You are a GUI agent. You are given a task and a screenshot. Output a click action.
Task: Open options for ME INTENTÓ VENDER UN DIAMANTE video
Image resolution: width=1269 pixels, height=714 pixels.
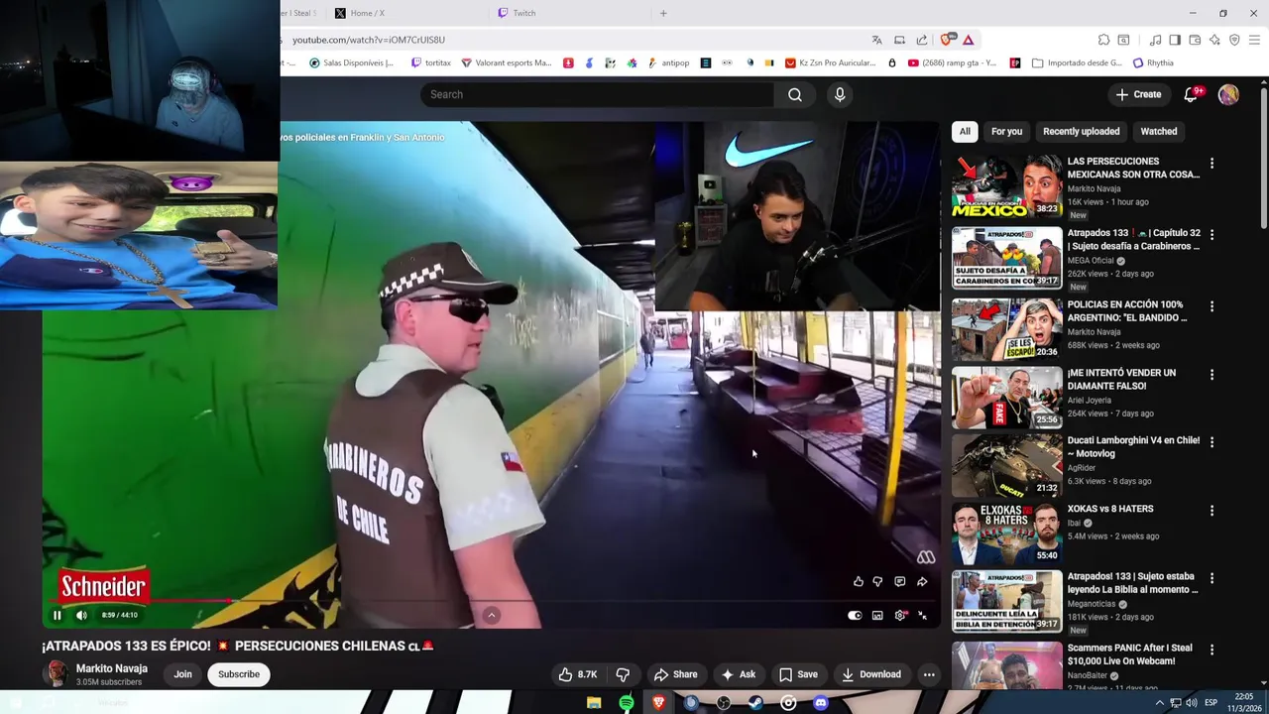click(x=1211, y=375)
